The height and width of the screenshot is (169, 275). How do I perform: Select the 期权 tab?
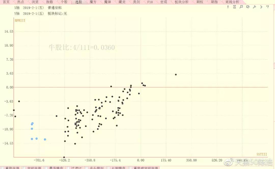pos(200,2)
